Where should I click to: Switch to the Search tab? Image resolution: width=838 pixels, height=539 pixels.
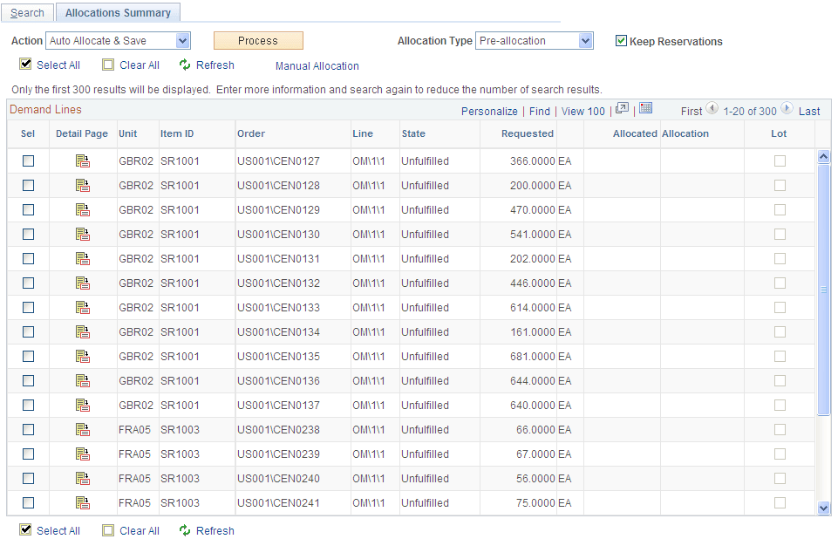tap(27, 12)
